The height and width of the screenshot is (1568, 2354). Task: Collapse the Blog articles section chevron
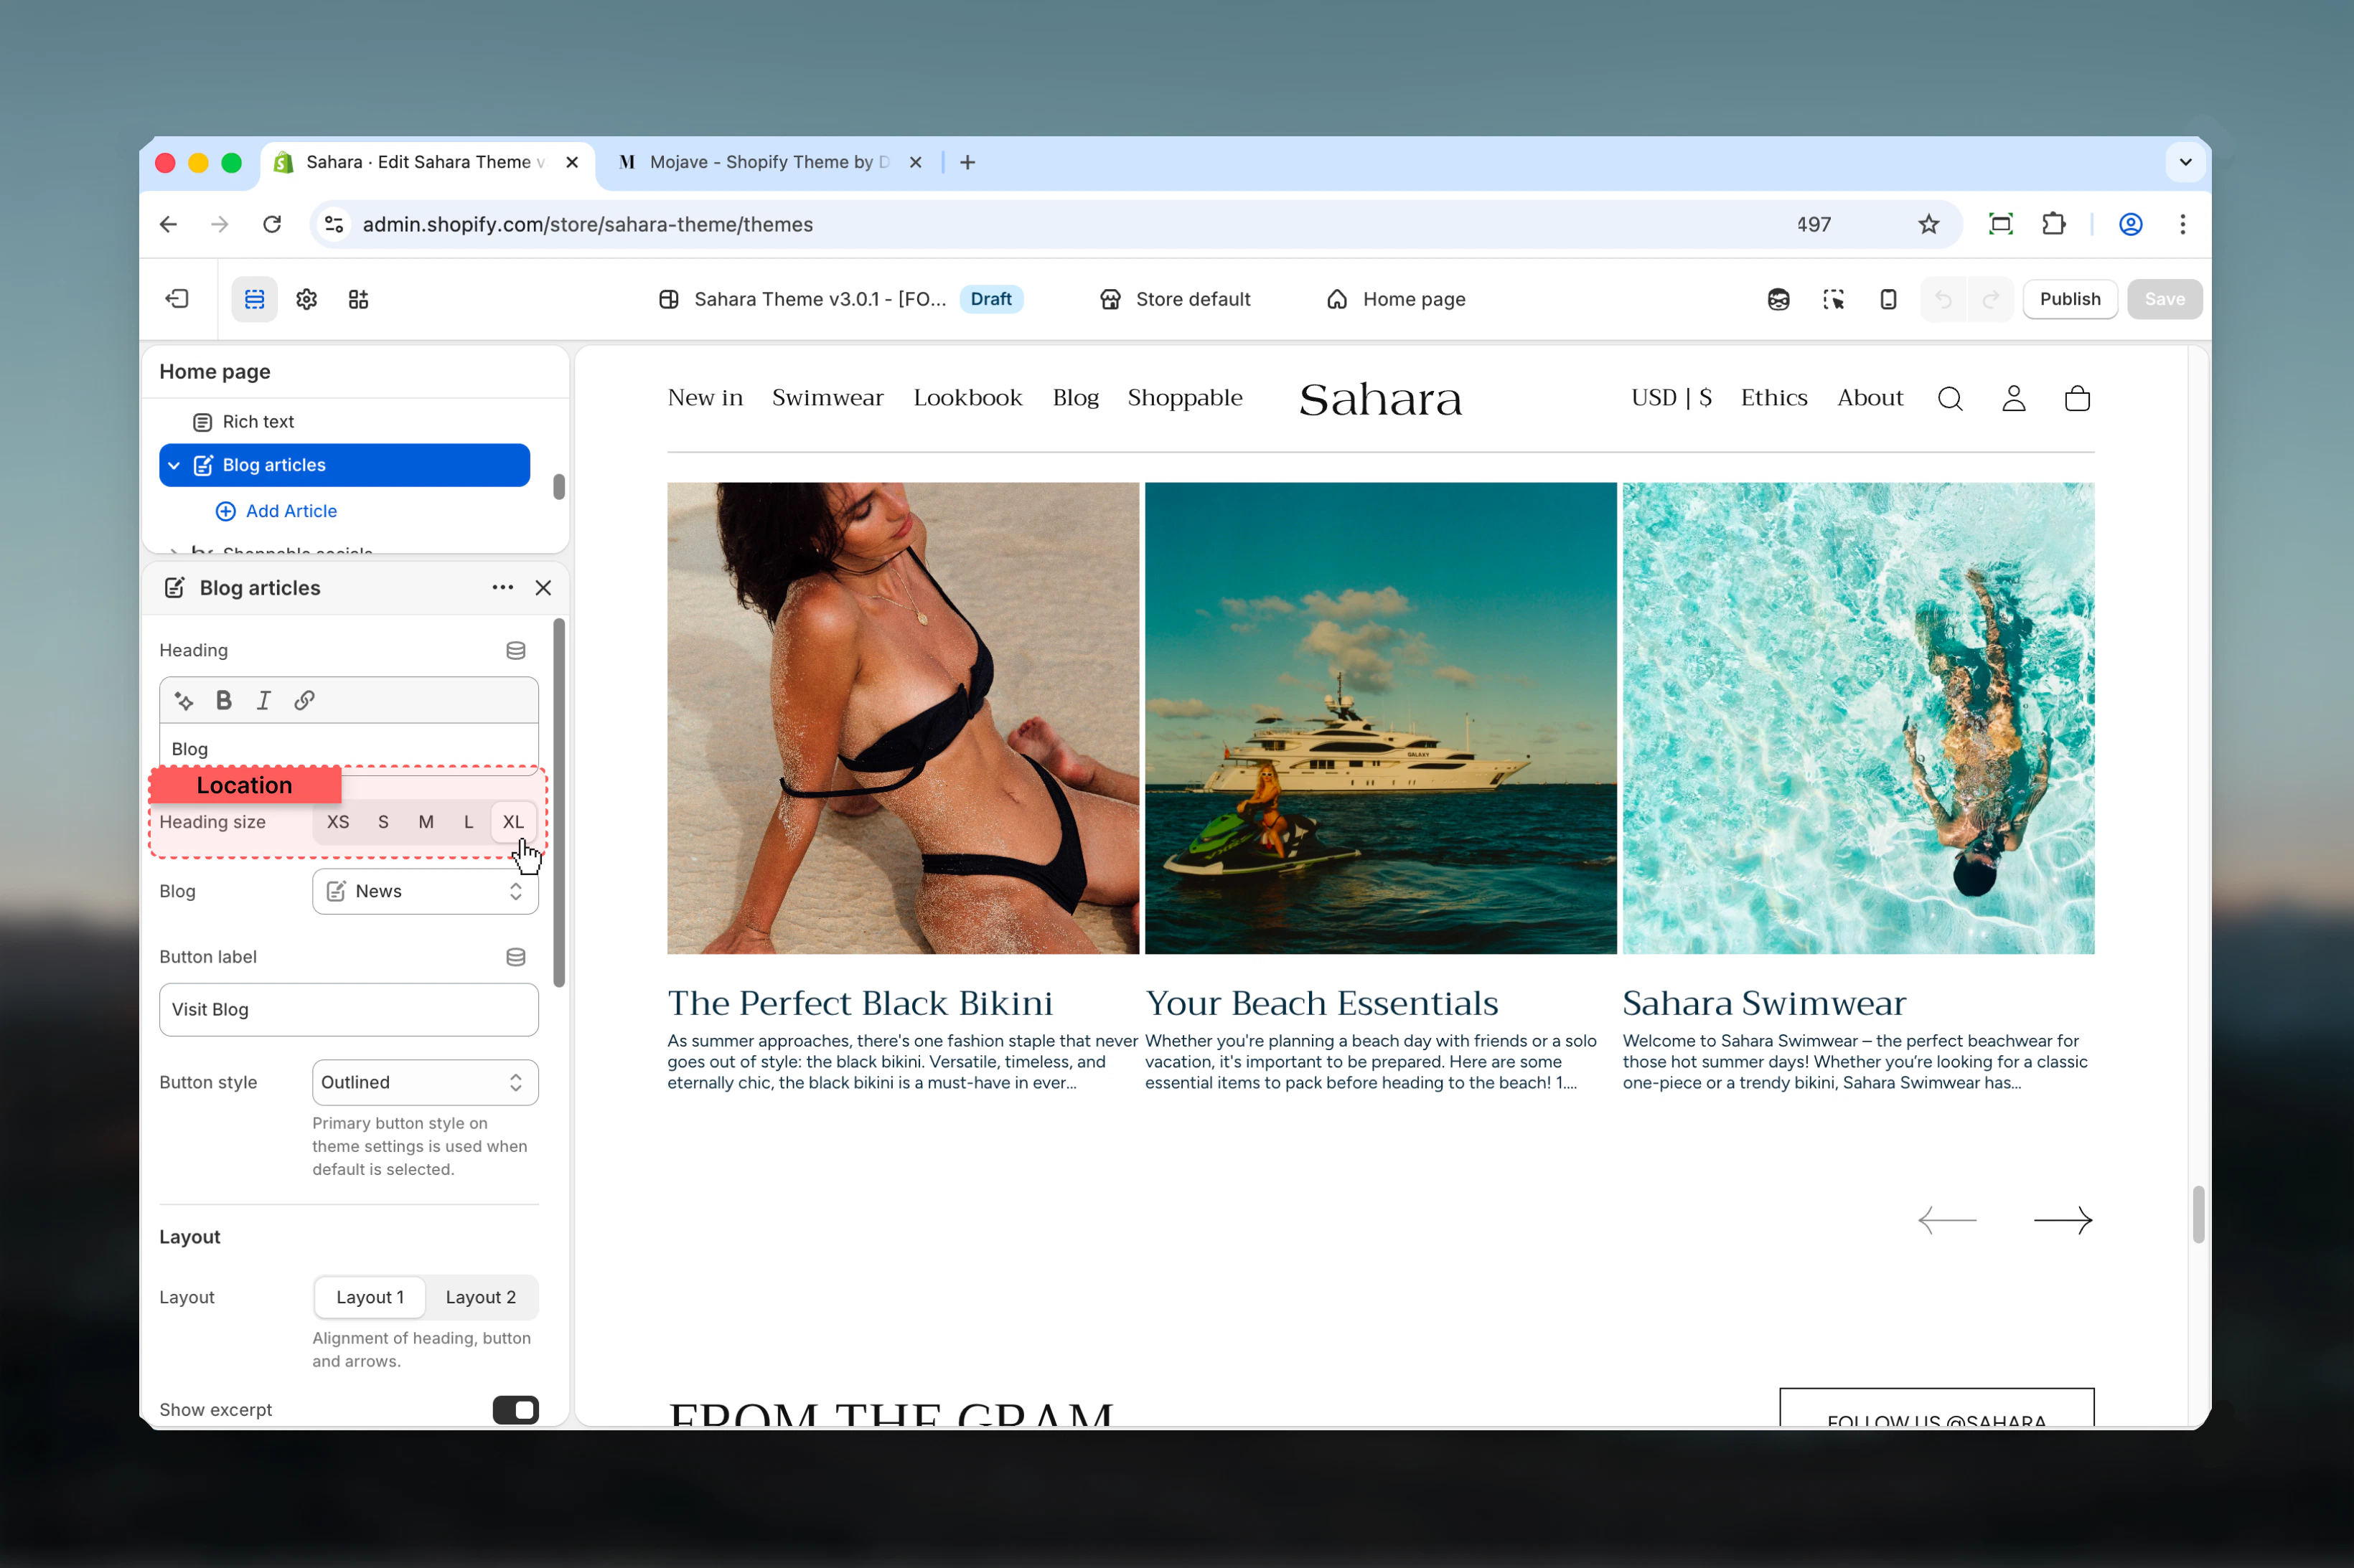(174, 465)
